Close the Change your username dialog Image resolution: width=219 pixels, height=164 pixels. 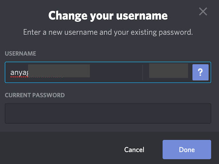(203, 12)
